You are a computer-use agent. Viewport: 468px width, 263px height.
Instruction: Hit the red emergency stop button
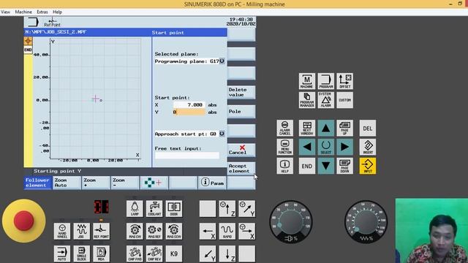click(23, 221)
